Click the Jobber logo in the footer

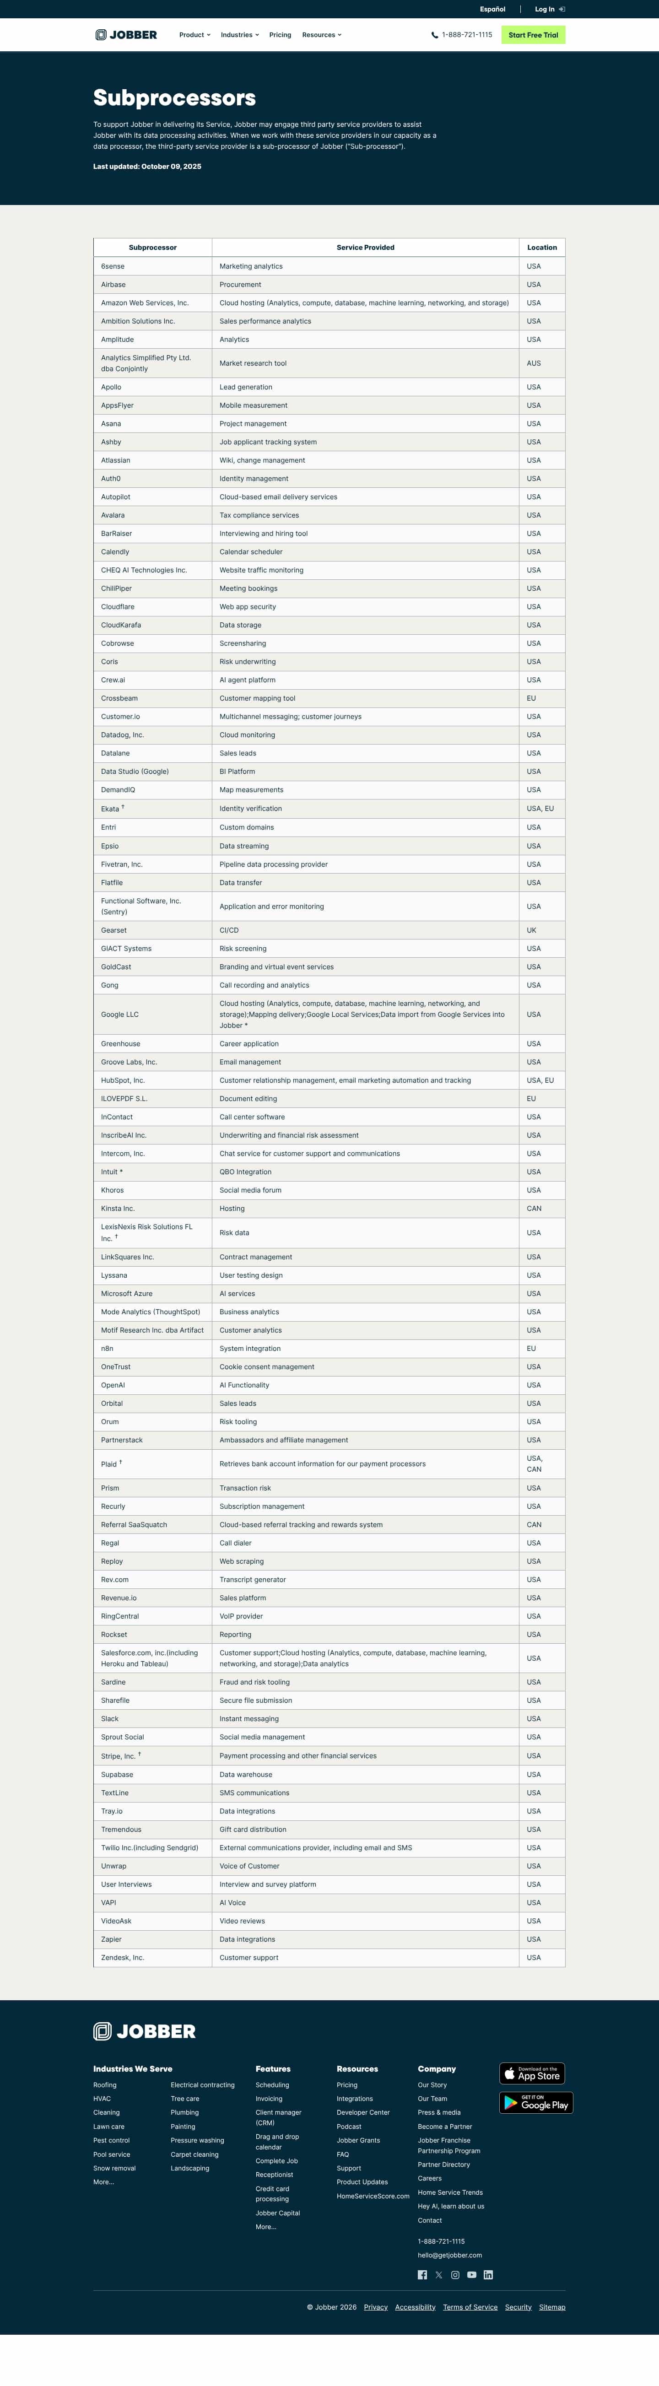(145, 2031)
